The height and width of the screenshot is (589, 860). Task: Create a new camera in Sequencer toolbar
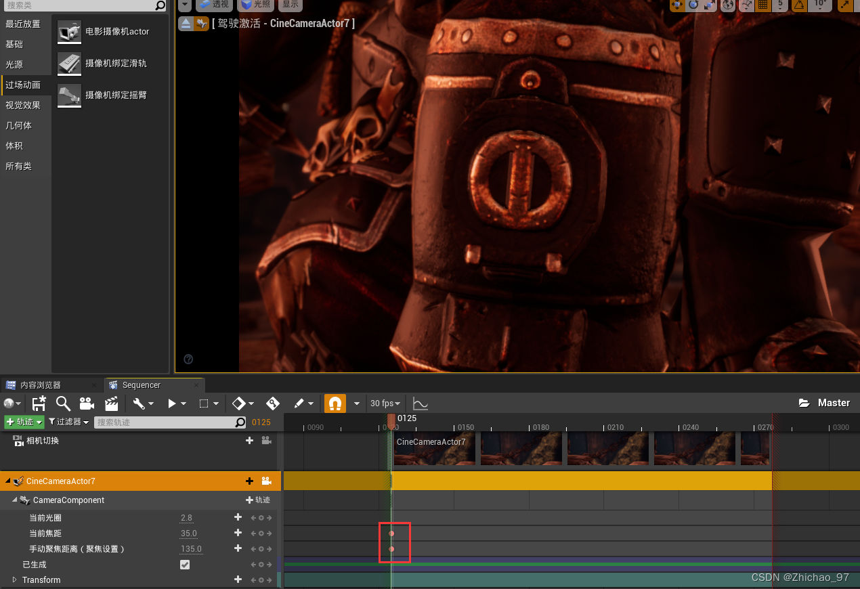[x=87, y=403]
